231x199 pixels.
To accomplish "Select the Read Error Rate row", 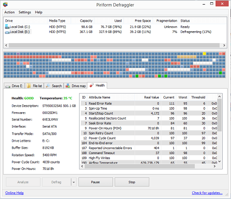I will tap(149, 103).
